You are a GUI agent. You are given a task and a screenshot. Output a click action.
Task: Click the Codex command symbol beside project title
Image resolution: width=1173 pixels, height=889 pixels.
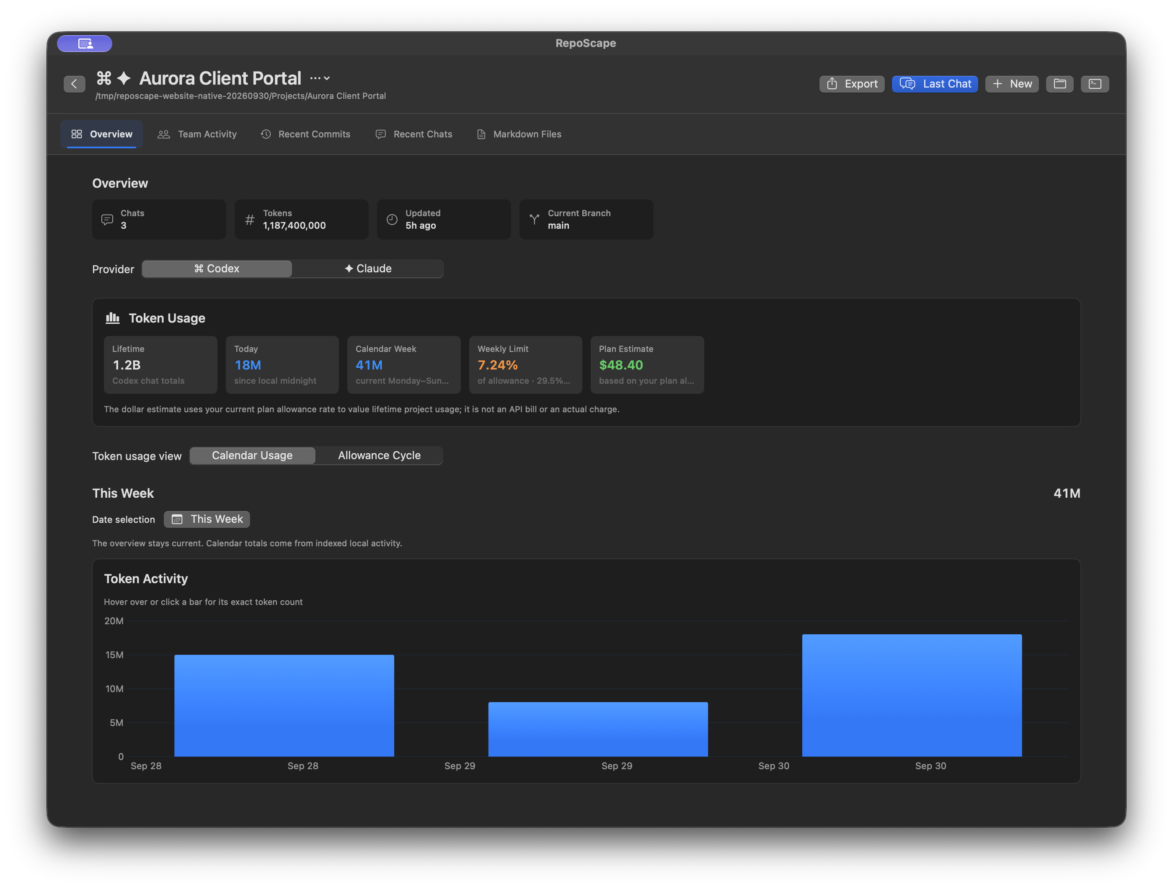pos(104,78)
